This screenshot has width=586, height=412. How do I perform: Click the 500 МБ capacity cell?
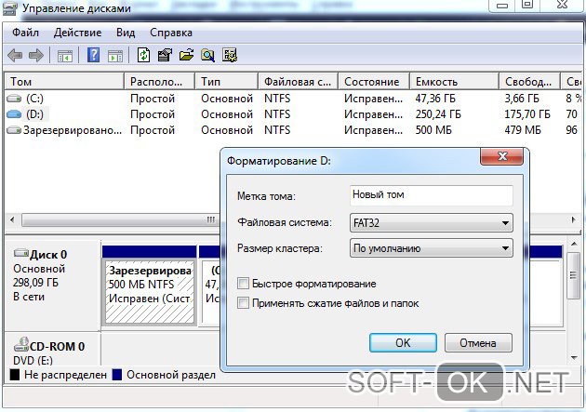point(433,130)
